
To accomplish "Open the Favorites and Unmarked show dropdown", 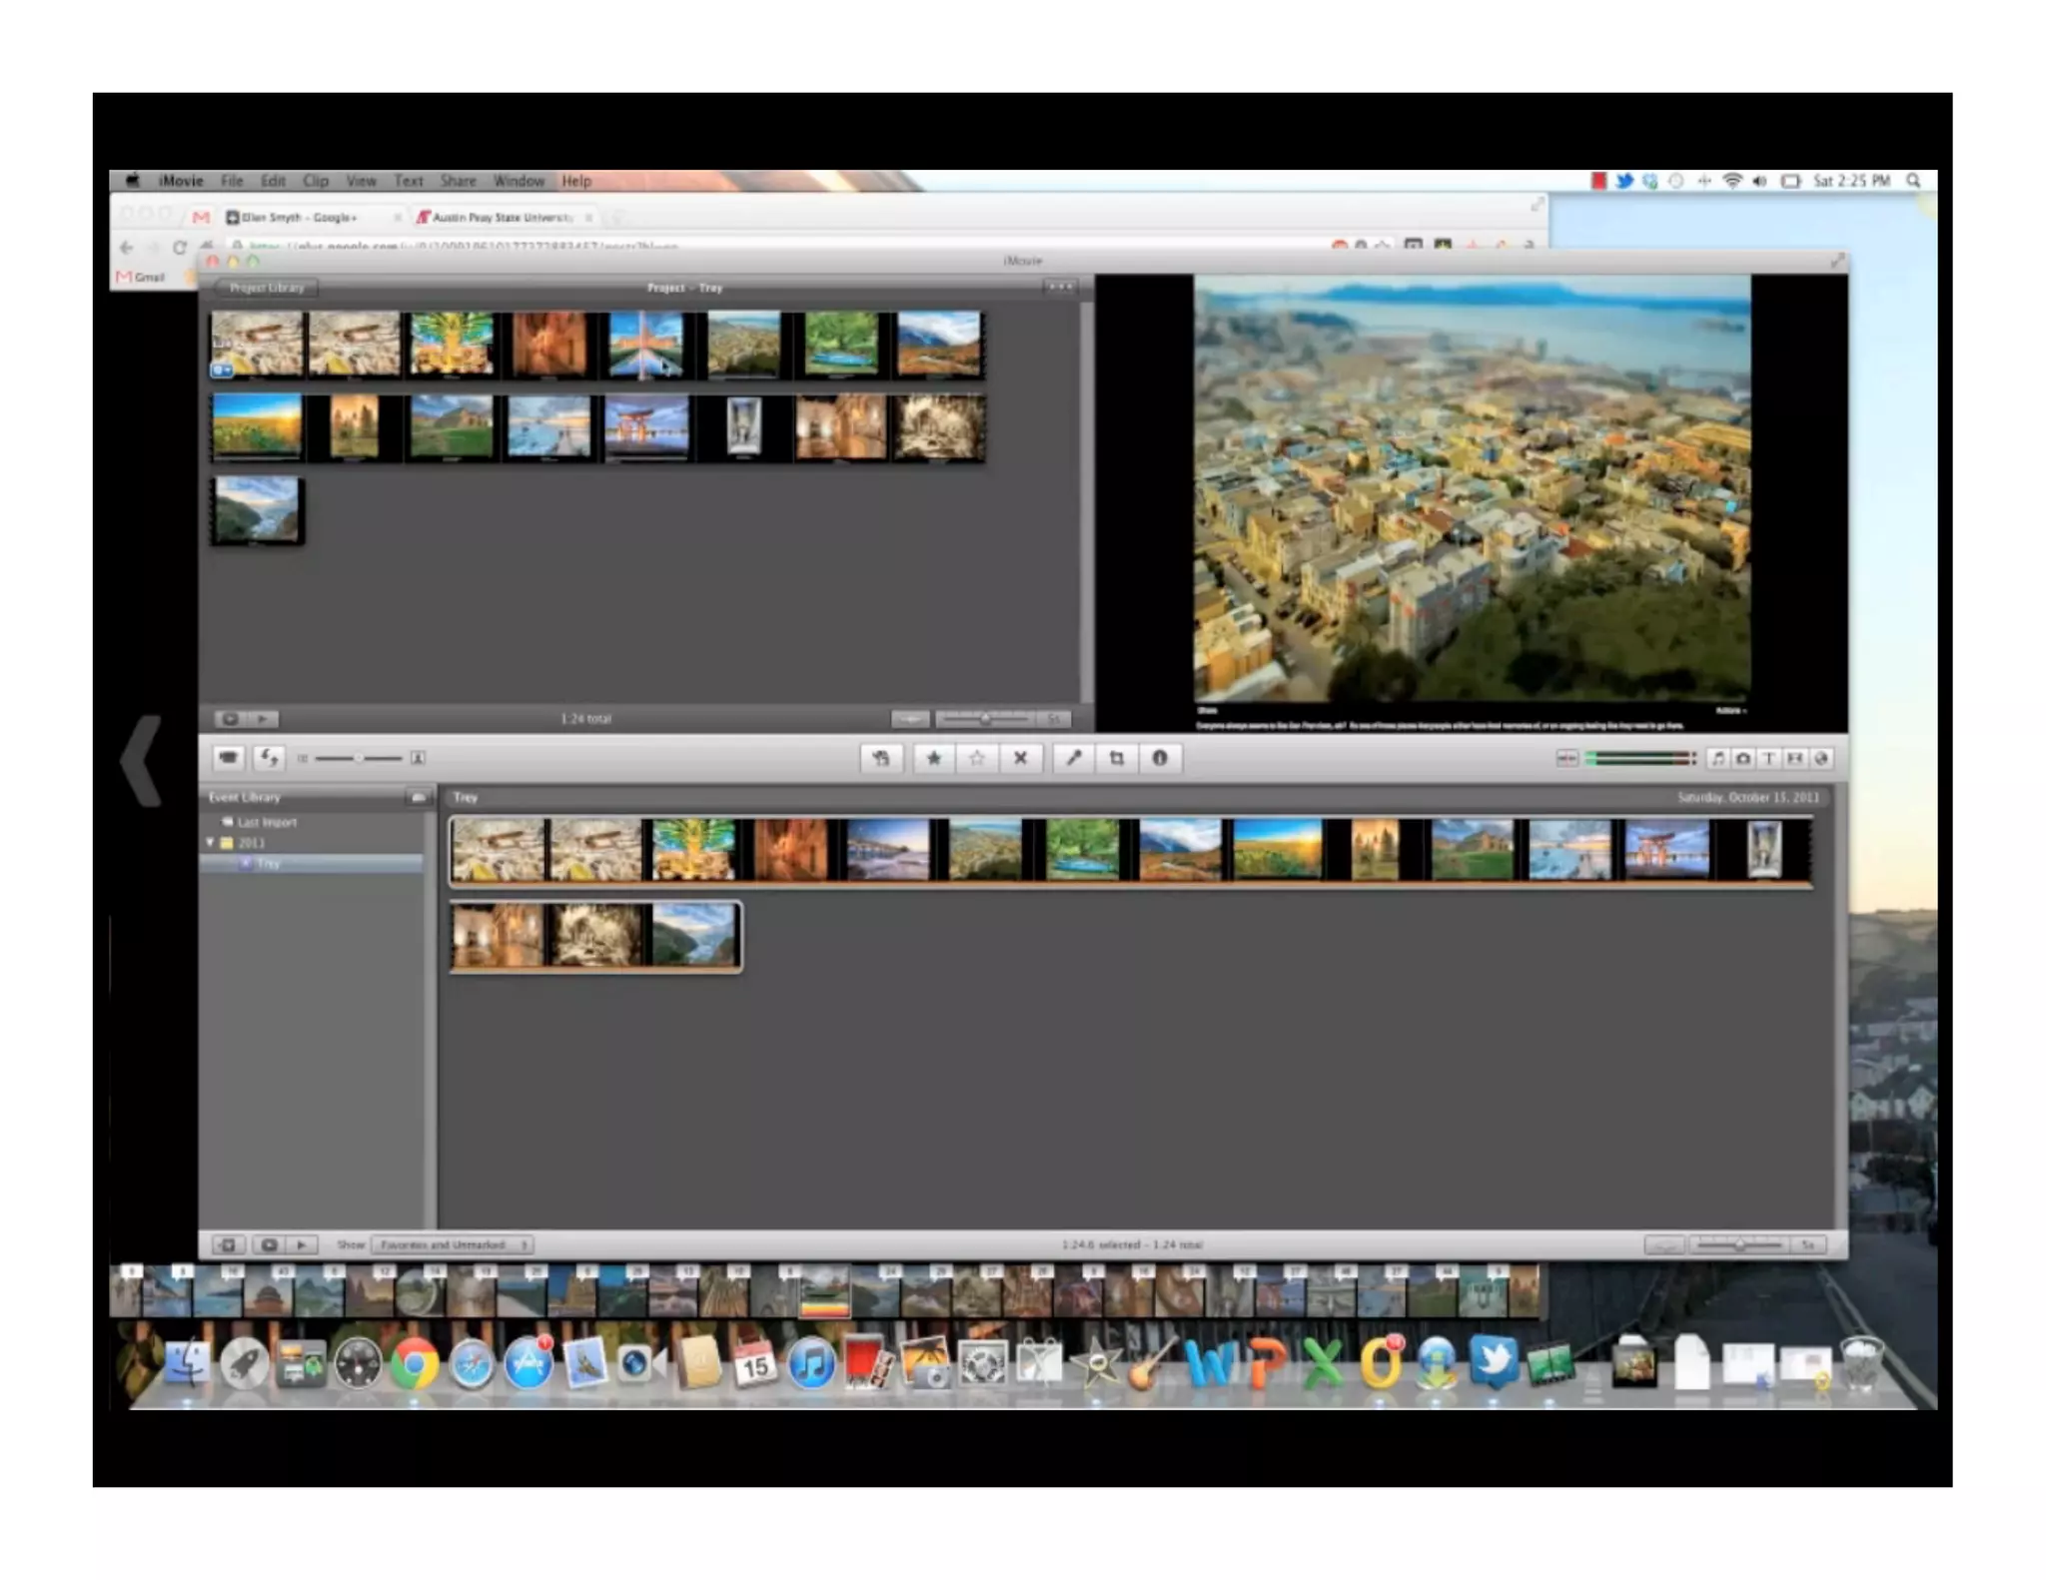I will point(453,1245).
